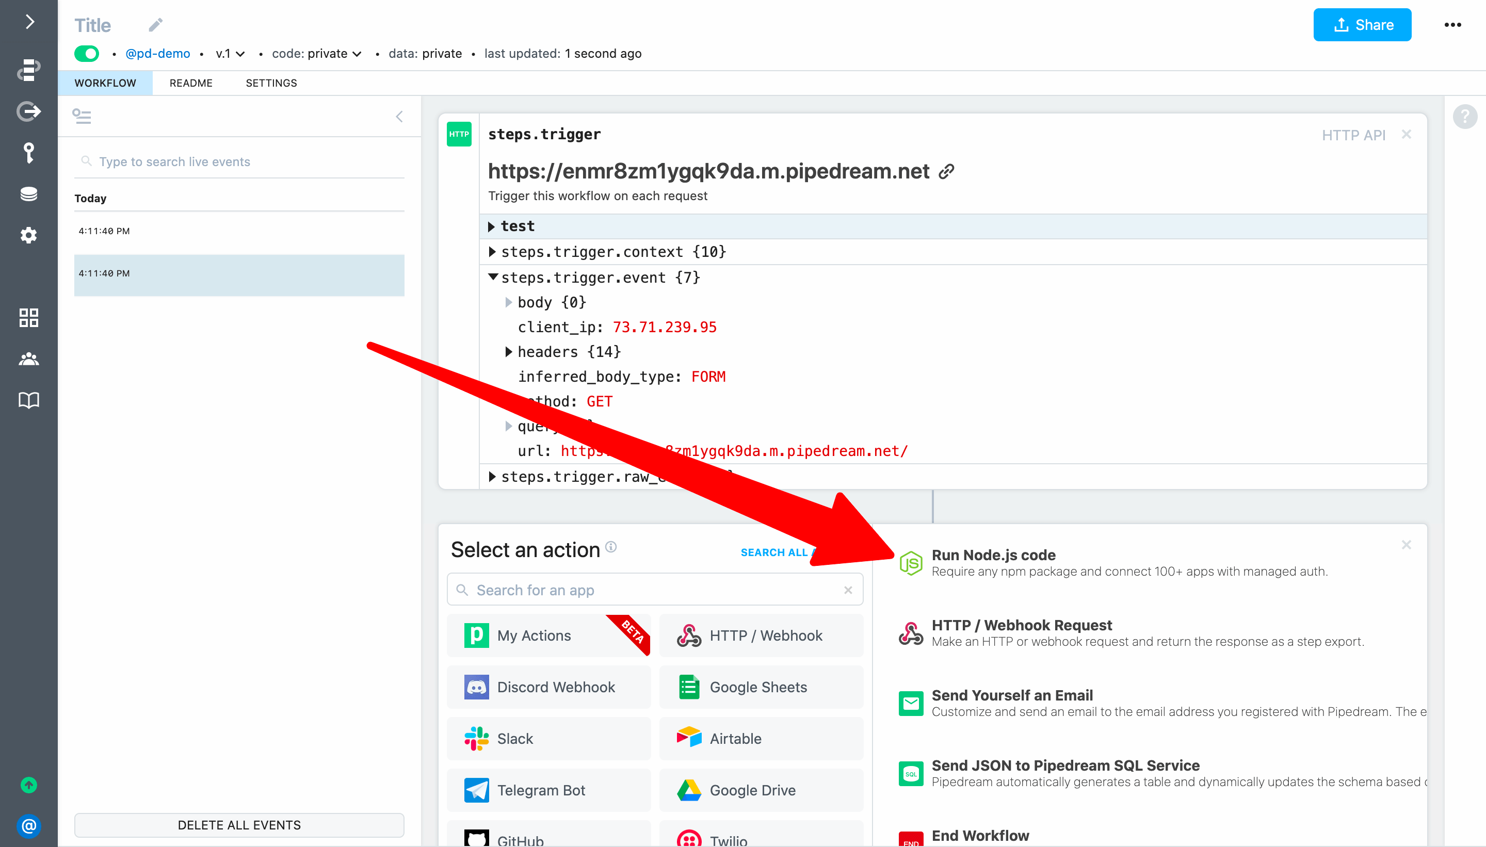The height and width of the screenshot is (847, 1486).
Task: Open the code: private visibility dropdown
Action: click(316, 54)
